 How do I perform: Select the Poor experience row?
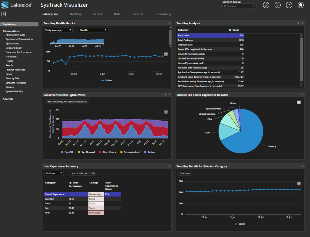(x=82, y=213)
